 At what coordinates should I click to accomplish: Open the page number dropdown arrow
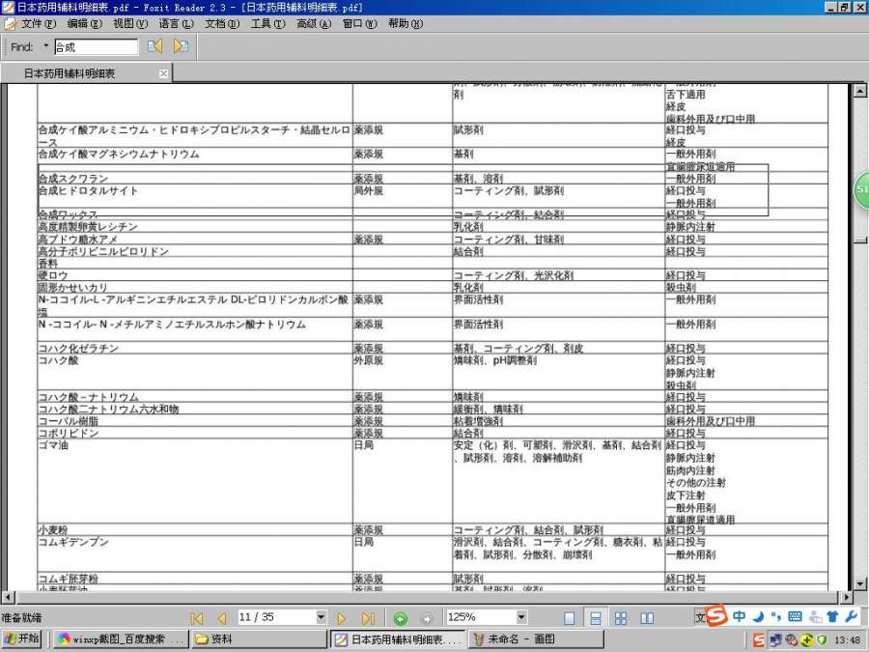point(321,617)
